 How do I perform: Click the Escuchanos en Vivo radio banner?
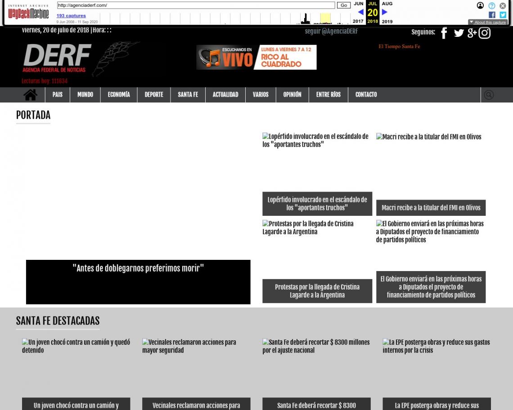[256, 57]
